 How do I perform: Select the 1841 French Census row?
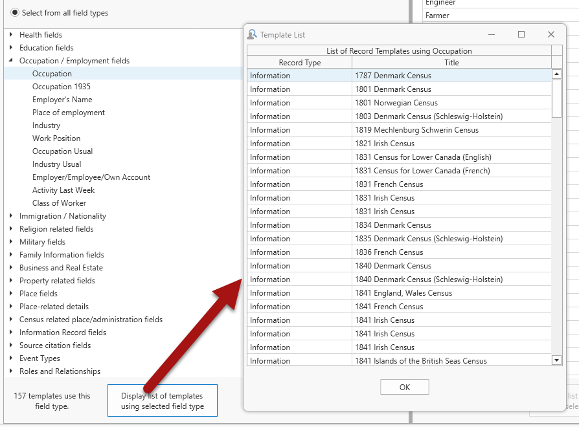(399, 307)
